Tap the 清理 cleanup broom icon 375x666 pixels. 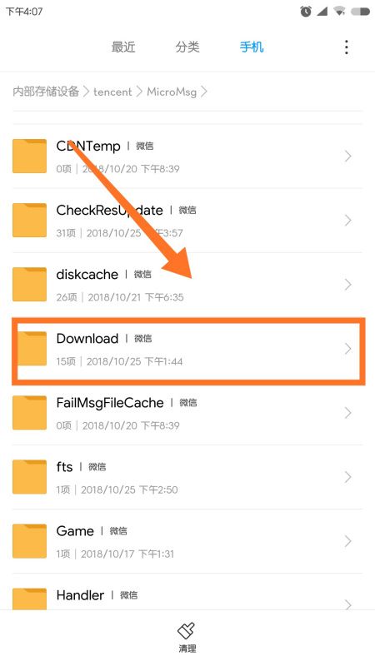[x=187, y=631]
